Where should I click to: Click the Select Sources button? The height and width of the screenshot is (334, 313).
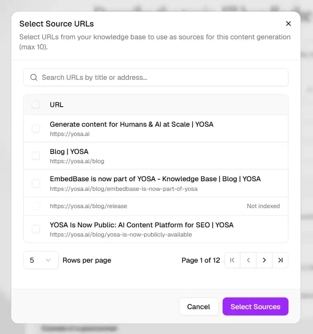pyautogui.click(x=256, y=306)
